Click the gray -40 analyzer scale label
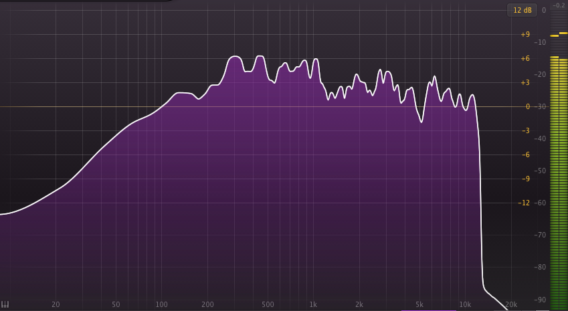Viewport: 568px width, 311px height. click(540, 138)
